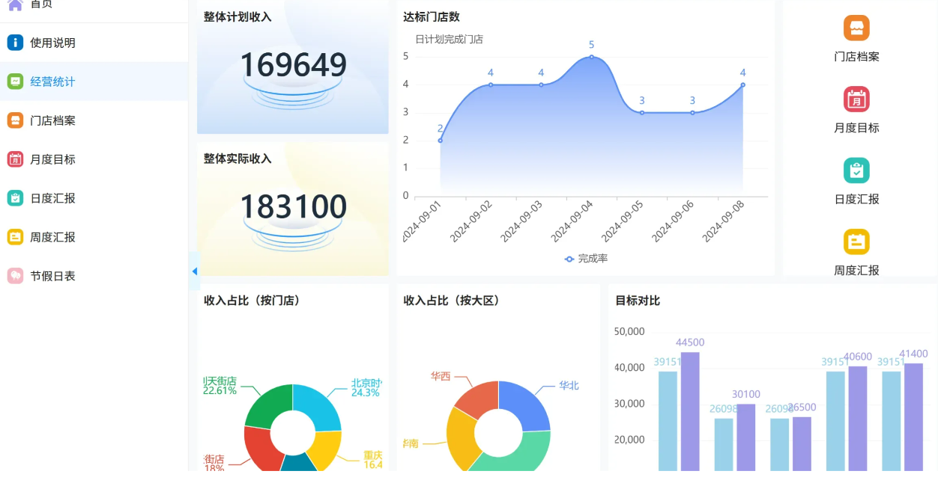938x483 pixels.
Task: Select the 节假日表 menu label
Action: (x=52, y=276)
